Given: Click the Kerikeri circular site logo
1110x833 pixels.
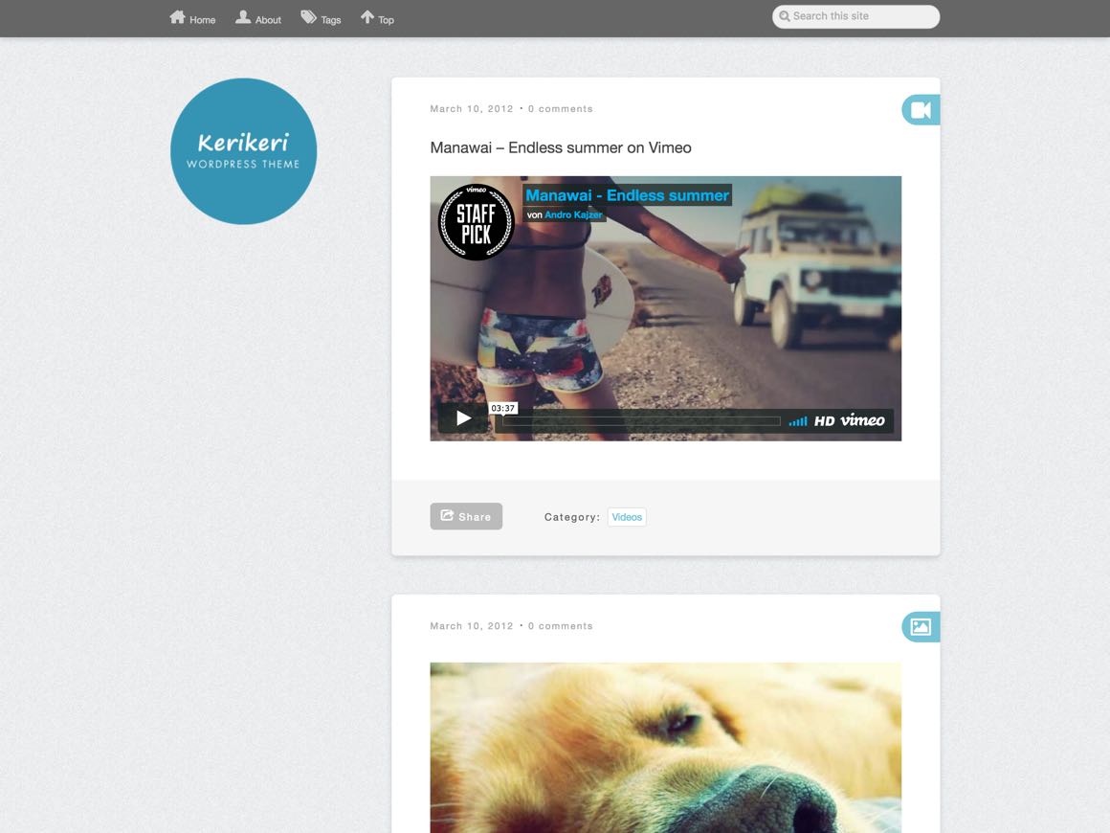Looking at the screenshot, I should [243, 151].
